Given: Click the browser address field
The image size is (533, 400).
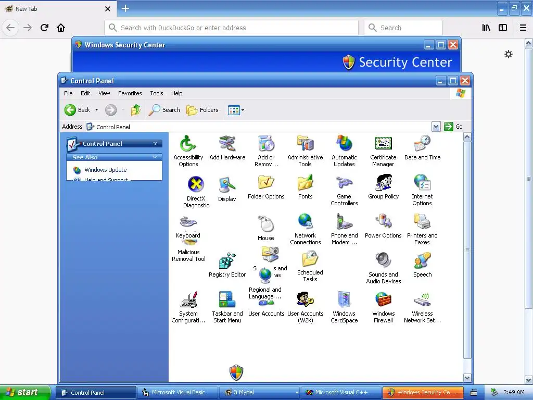Looking at the screenshot, I should 232,28.
